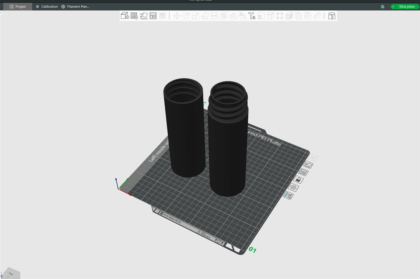Switch to the Project tab

pos(18,7)
